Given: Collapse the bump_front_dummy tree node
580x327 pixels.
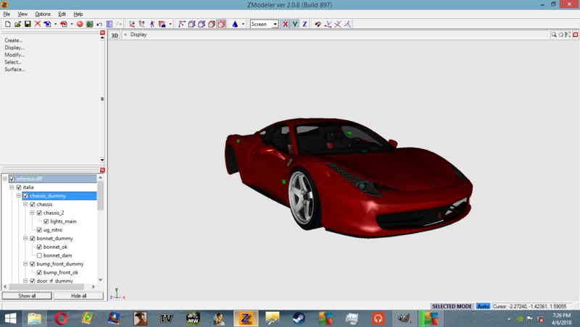Looking at the screenshot, I should (x=25, y=264).
